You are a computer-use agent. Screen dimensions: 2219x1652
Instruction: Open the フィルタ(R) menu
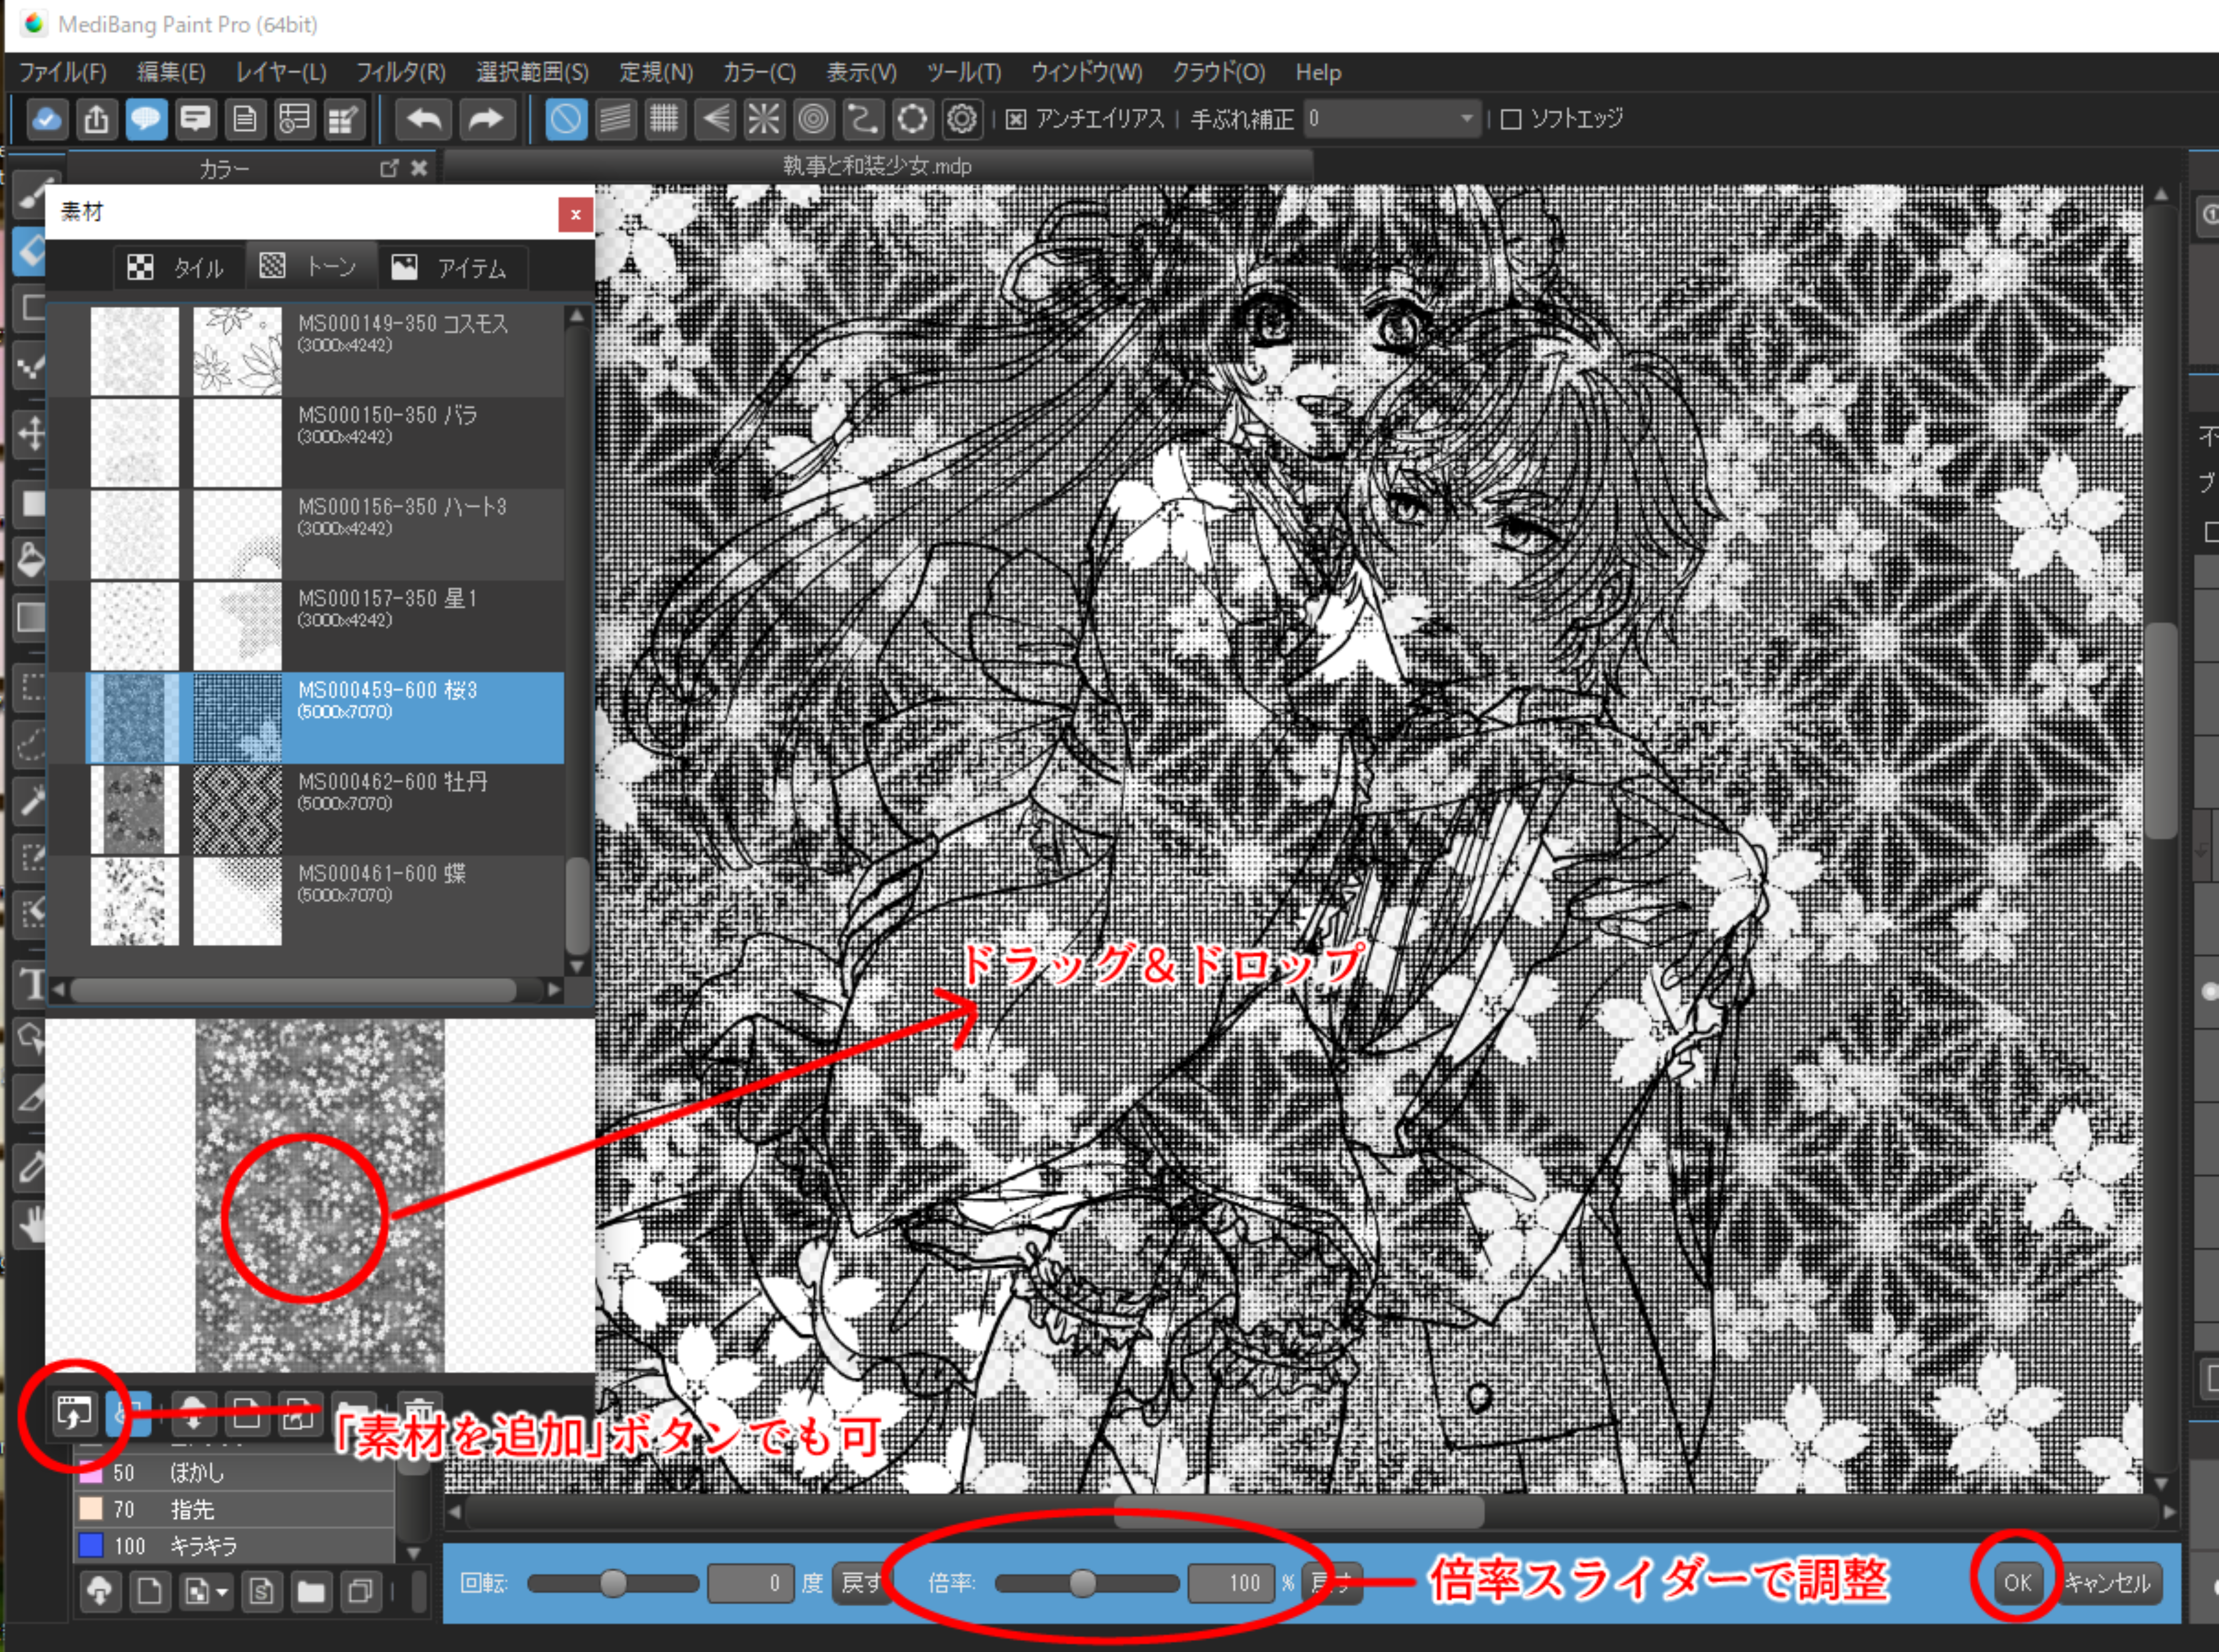point(401,72)
